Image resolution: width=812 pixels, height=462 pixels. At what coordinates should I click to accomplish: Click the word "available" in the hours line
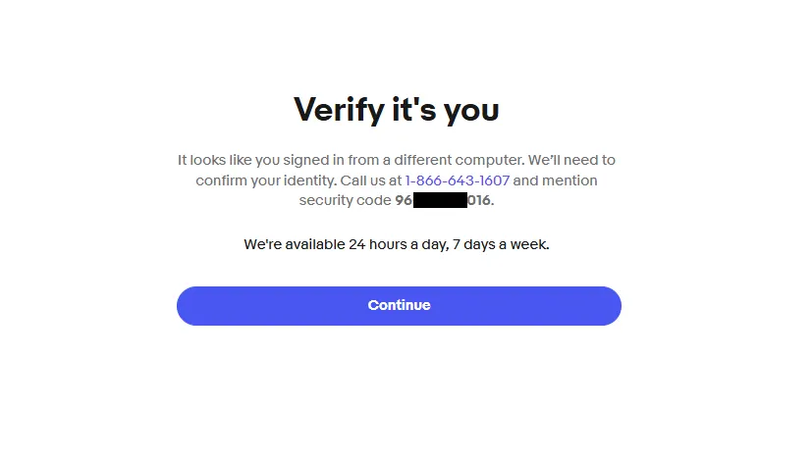(313, 244)
